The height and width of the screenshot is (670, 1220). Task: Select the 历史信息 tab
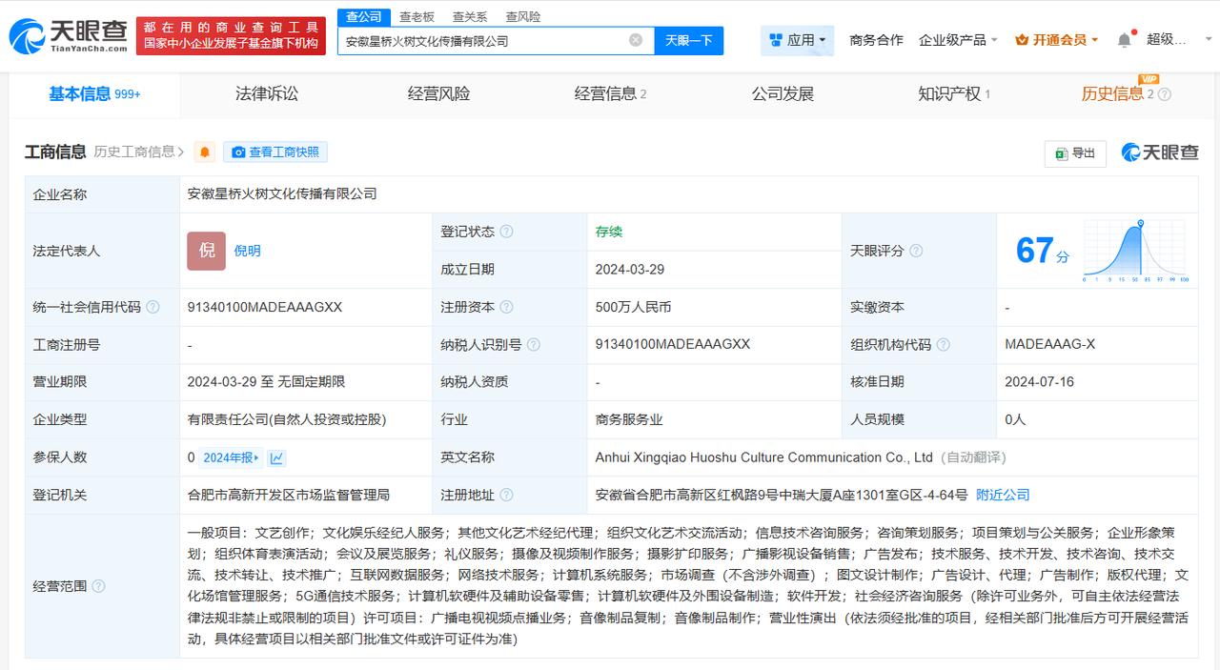pyautogui.click(x=1118, y=93)
